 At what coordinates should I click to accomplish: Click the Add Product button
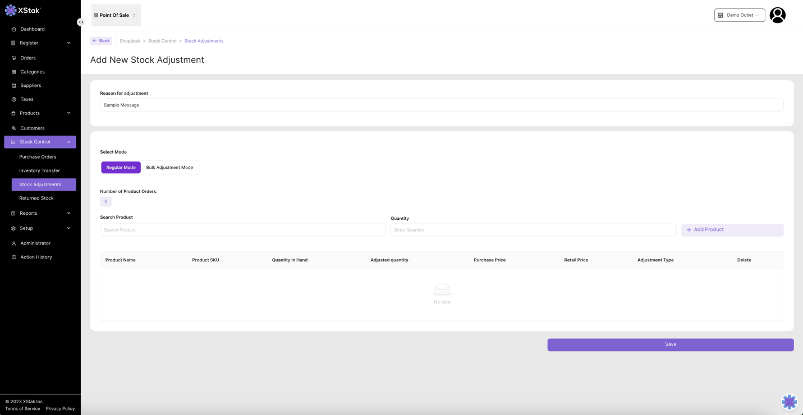pyautogui.click(x=732, y=230)
